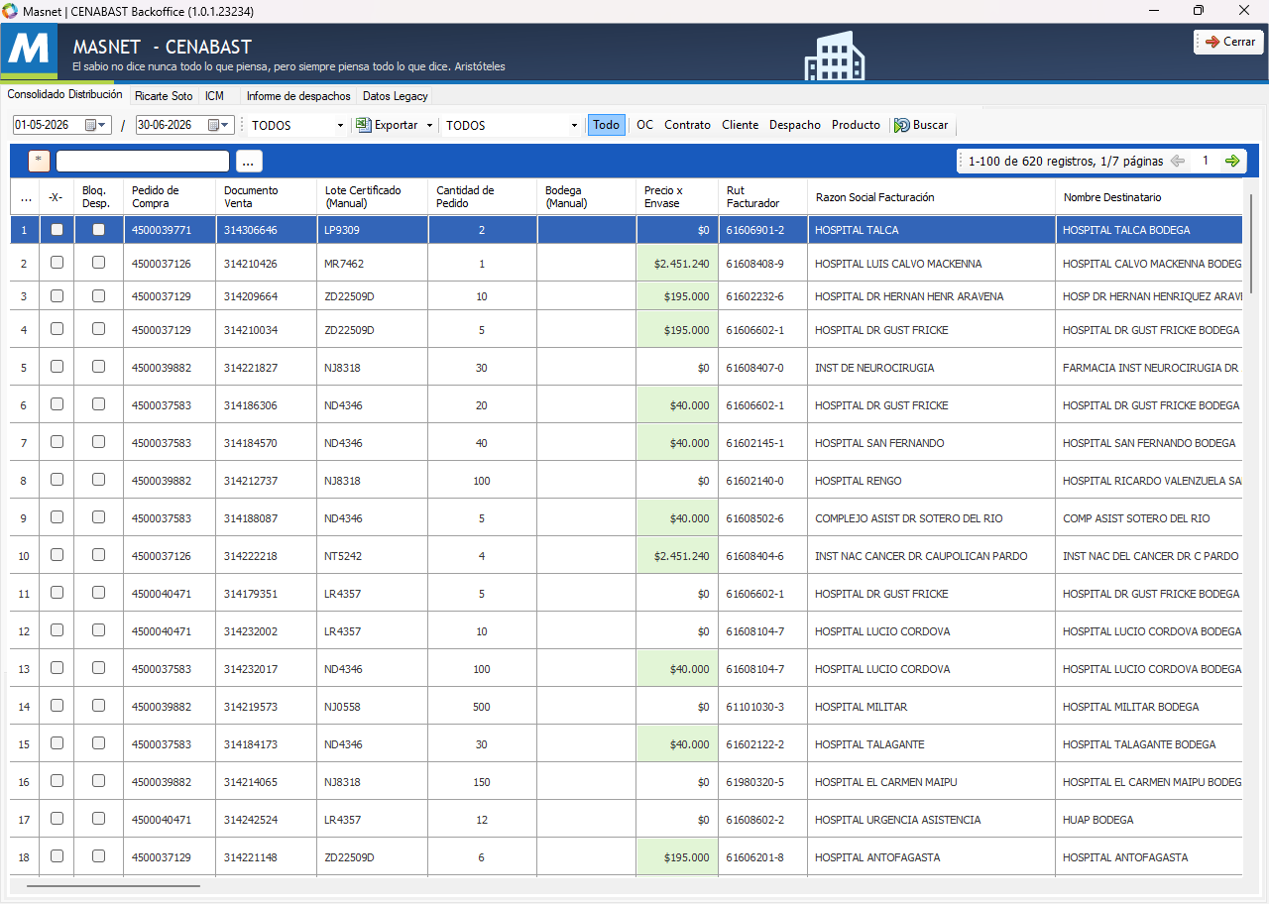Go to the previous page arrow
Viewport: 1269px width, 904px height.
(x=1178, y=161)
